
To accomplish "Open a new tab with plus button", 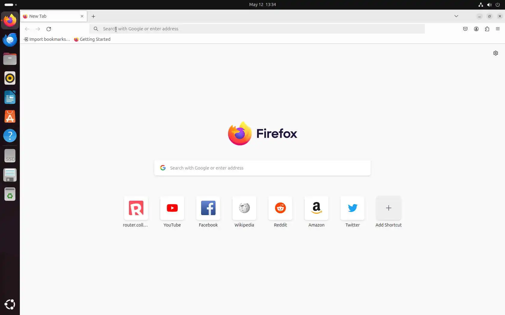I will 93,16.
